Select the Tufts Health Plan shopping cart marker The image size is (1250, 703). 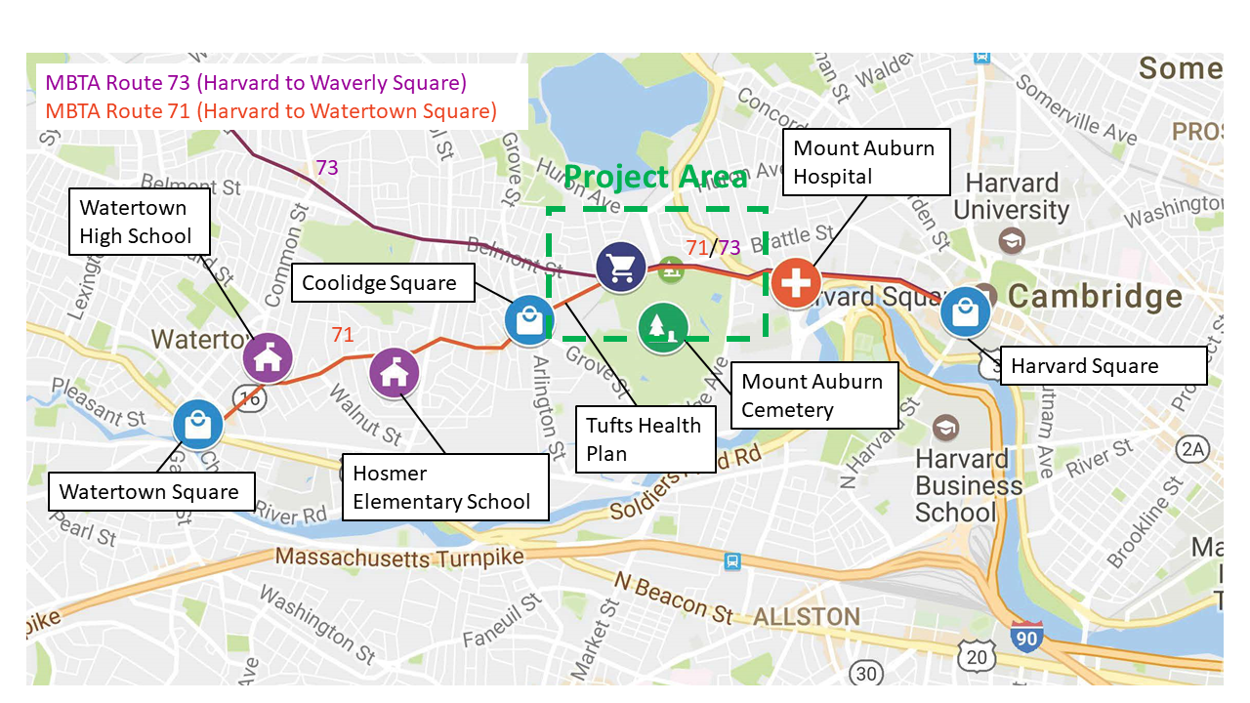click(621, 267)
